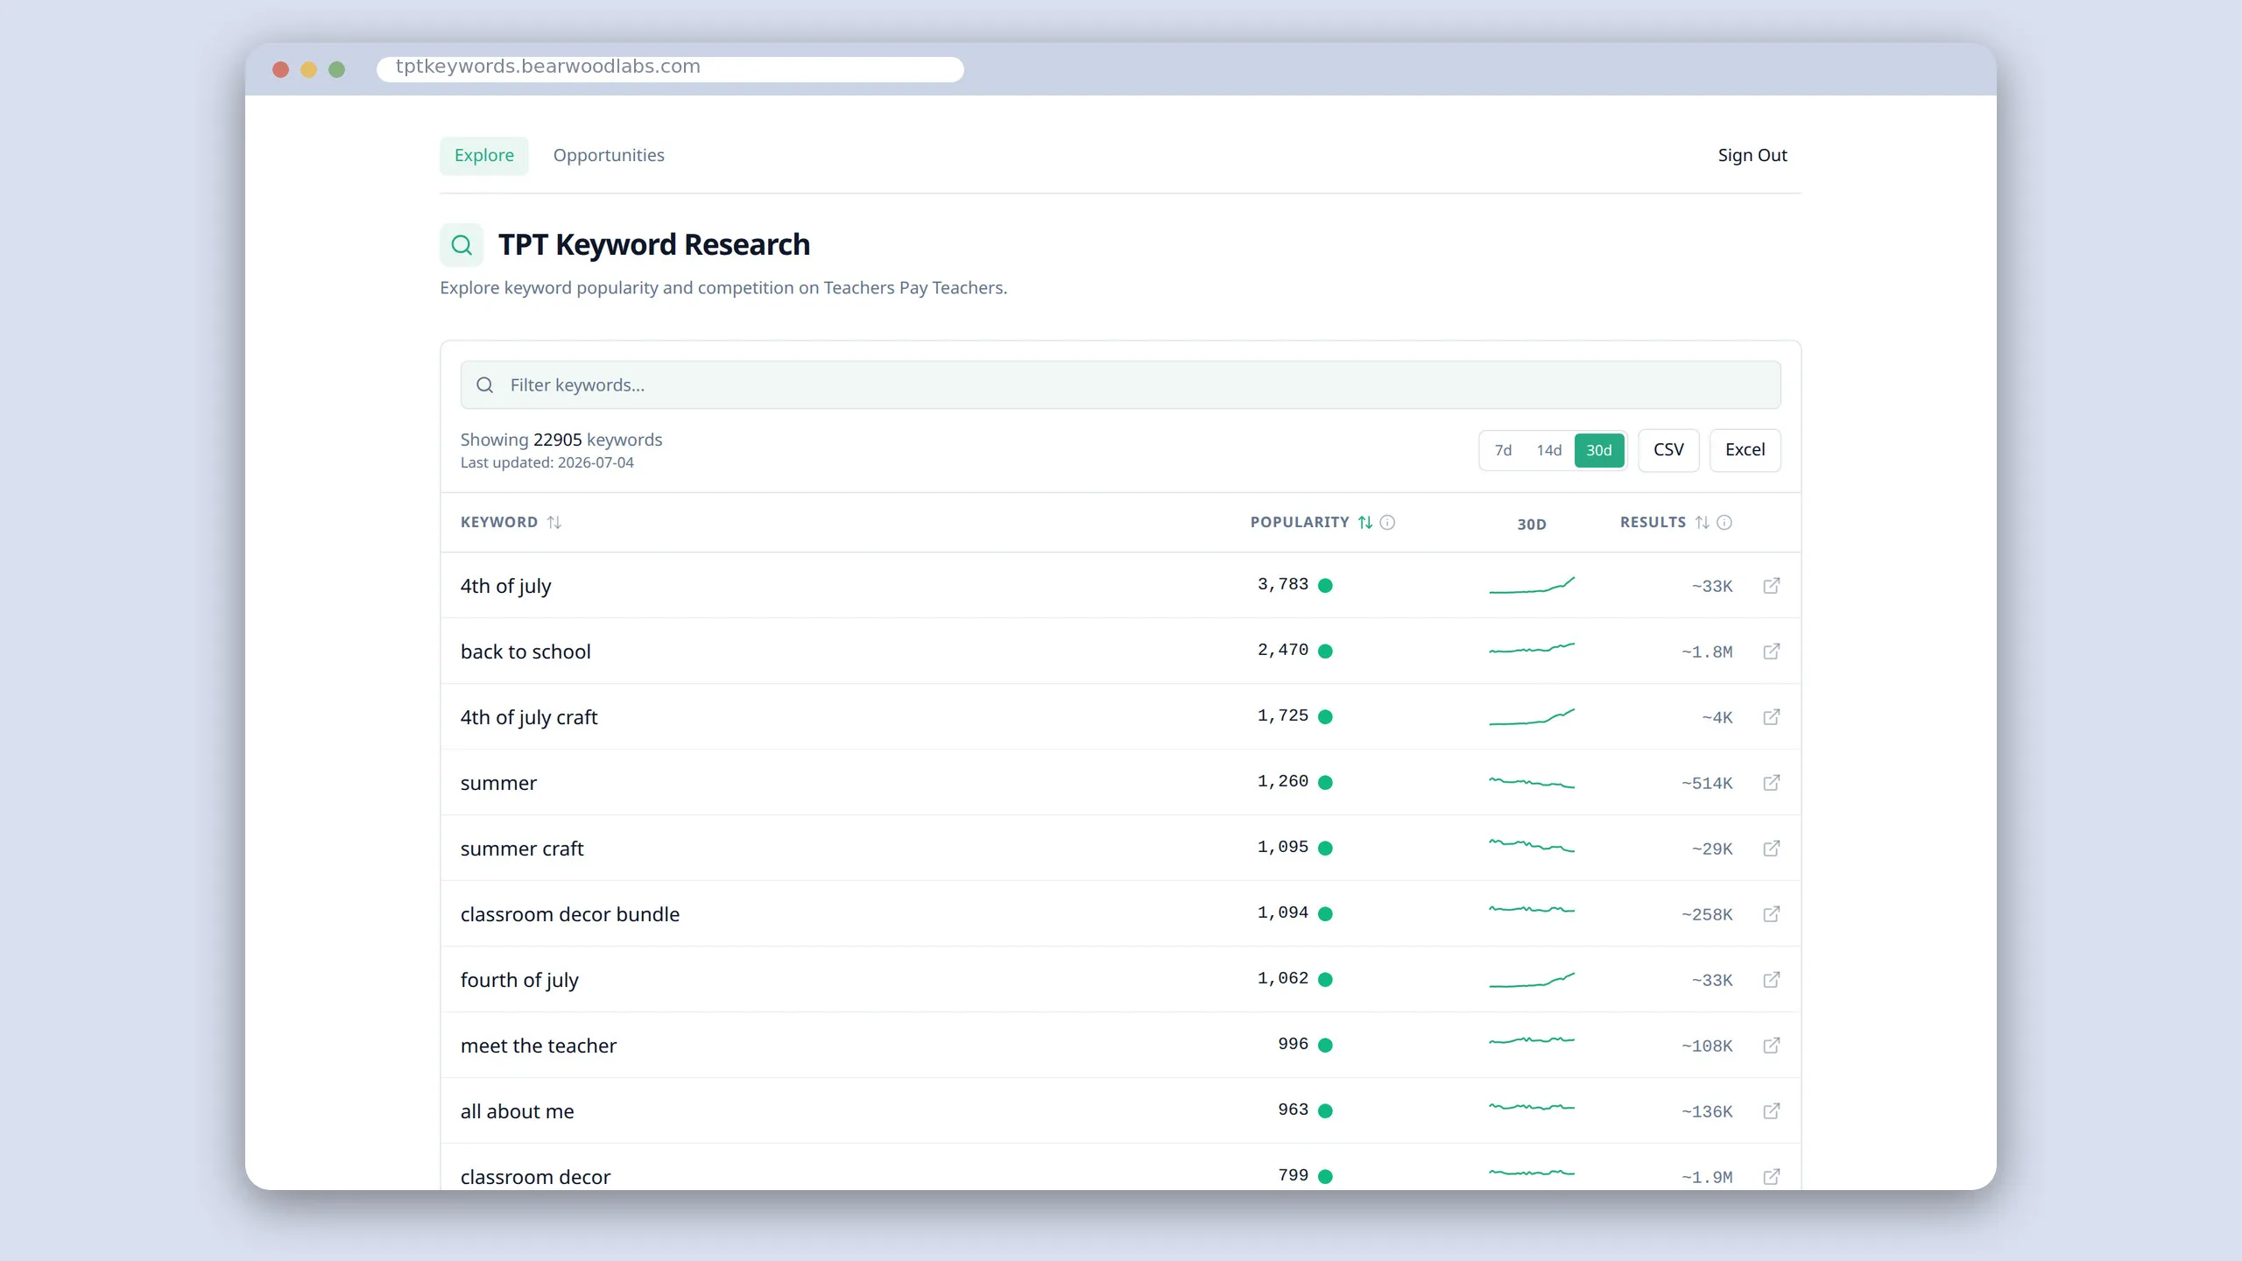Click green popularity dot for back to school
2242x1261 pixels.
coord(1325,652)
